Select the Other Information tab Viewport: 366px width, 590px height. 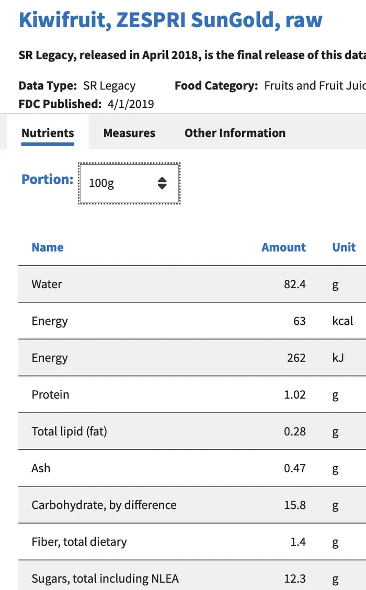235,133
